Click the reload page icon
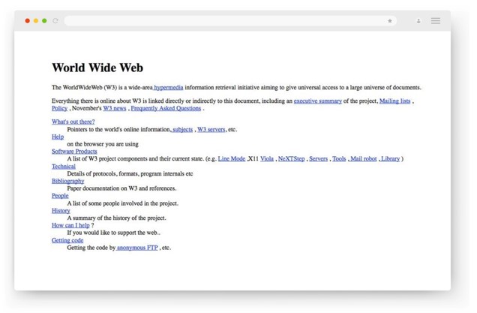This screenshot has height=313, width=477. click(55, 21)
